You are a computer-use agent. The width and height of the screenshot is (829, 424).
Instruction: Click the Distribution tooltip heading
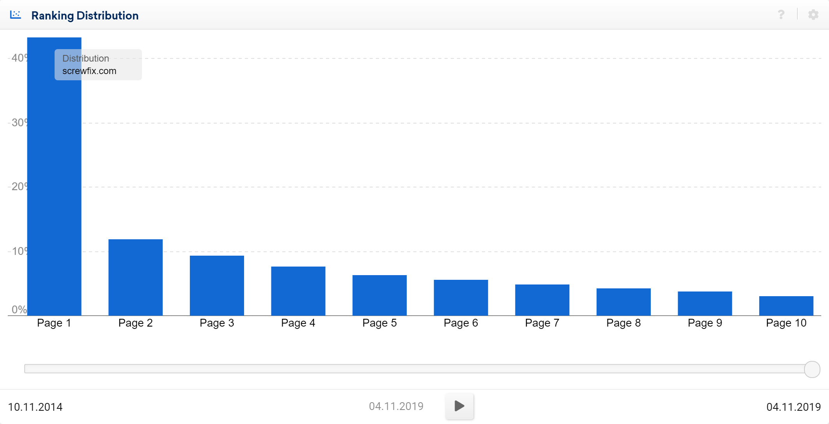pos(86,58)
